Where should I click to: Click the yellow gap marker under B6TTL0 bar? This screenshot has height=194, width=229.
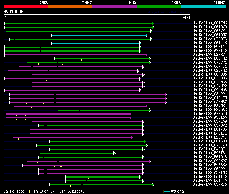click(x=88, y=178)
